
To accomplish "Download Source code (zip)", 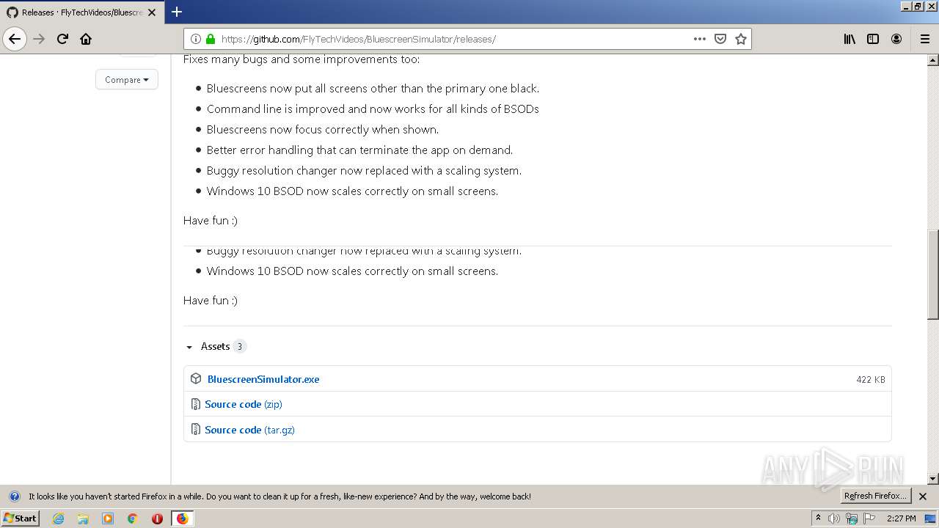I will (x=244, y=404).
